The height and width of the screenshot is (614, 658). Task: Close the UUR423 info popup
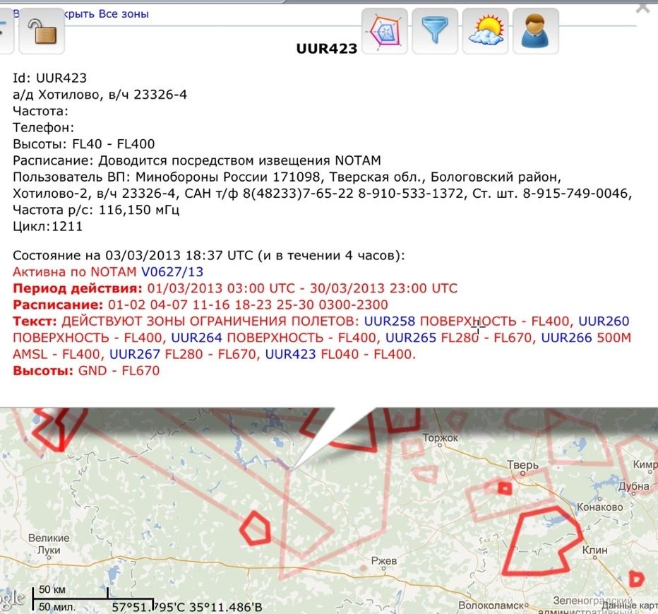pos(643,7)
